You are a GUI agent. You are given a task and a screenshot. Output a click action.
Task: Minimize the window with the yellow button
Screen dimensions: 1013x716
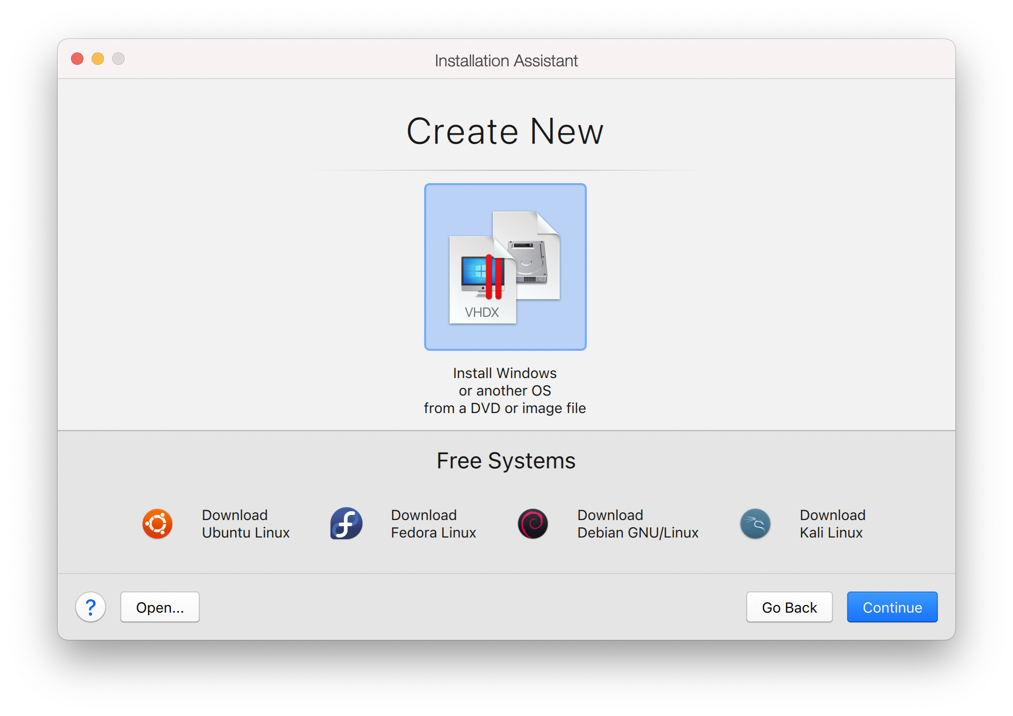(x=98, y=59)
